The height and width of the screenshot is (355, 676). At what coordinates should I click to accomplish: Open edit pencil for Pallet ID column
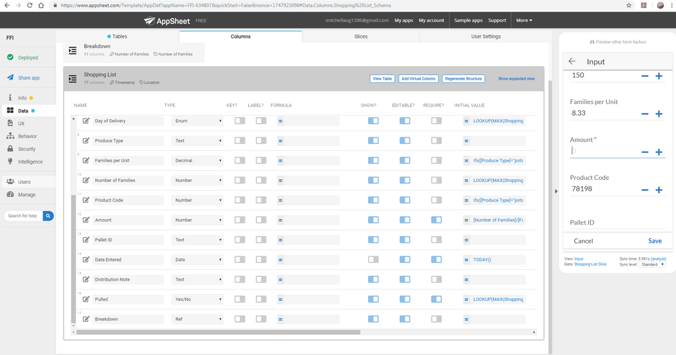(x=86, y=240)
